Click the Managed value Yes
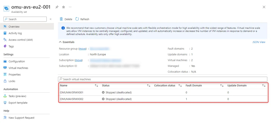 193,66
